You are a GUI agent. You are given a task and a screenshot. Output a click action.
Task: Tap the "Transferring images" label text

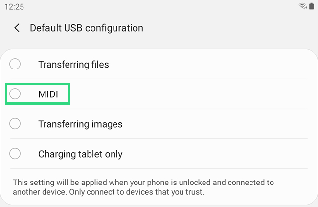point(80,124)
